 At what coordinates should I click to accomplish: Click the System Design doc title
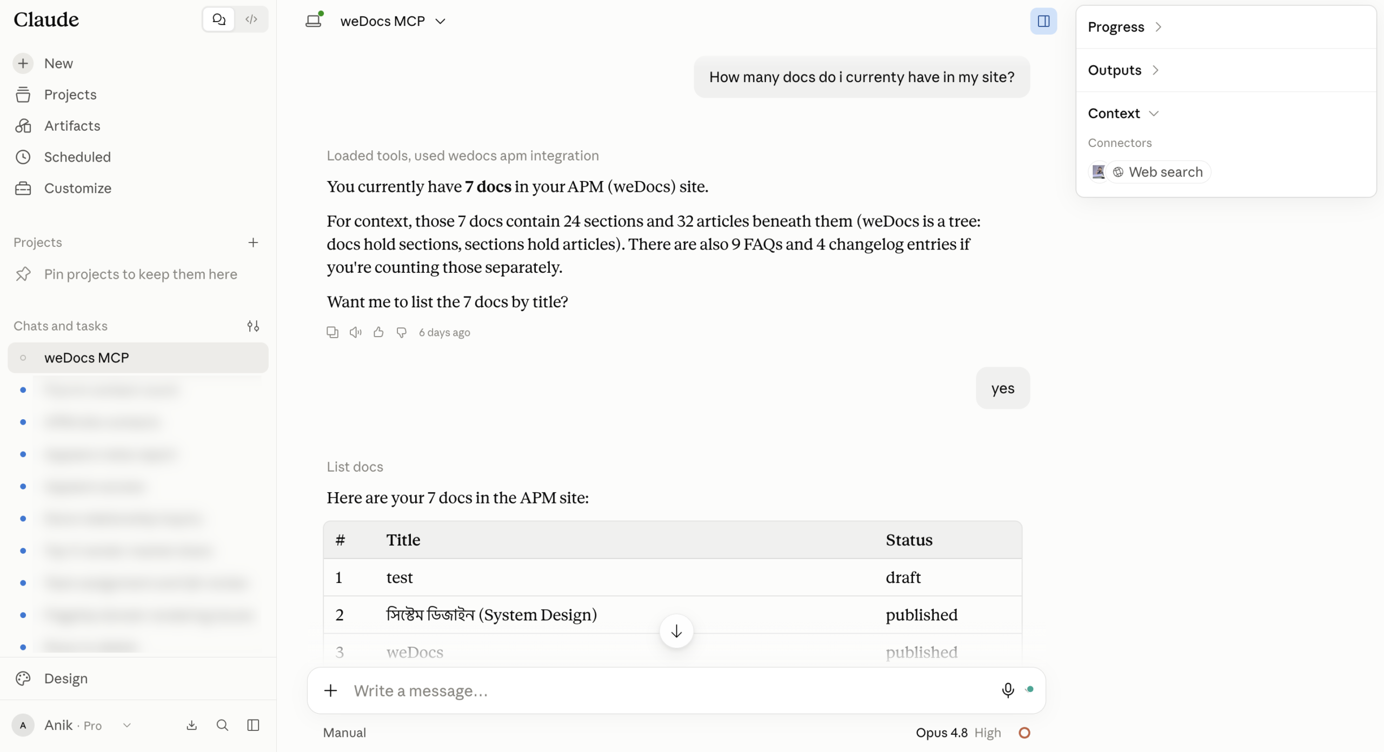click(491, 615)
